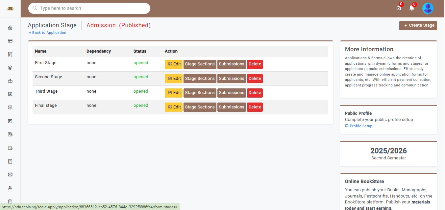The width and height of the screenshot is (445, 210).
Task: Open the home icon in the sidebar
Action: pos(10,28)
